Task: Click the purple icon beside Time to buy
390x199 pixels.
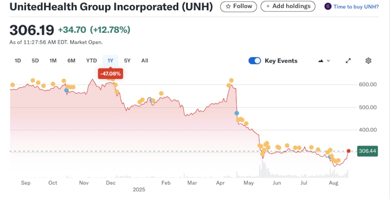Action: (x=327, y=6)
